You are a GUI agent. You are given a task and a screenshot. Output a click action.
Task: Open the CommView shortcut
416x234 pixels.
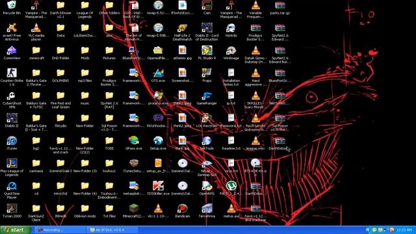[x=12, y=51]
